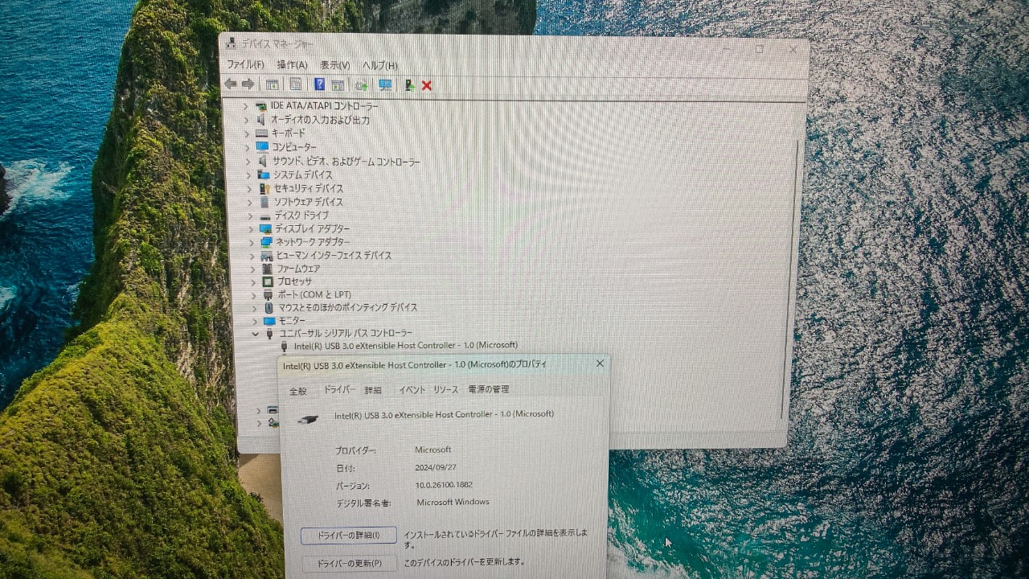Expand the システム デバイス node

[x=248, y=175]
